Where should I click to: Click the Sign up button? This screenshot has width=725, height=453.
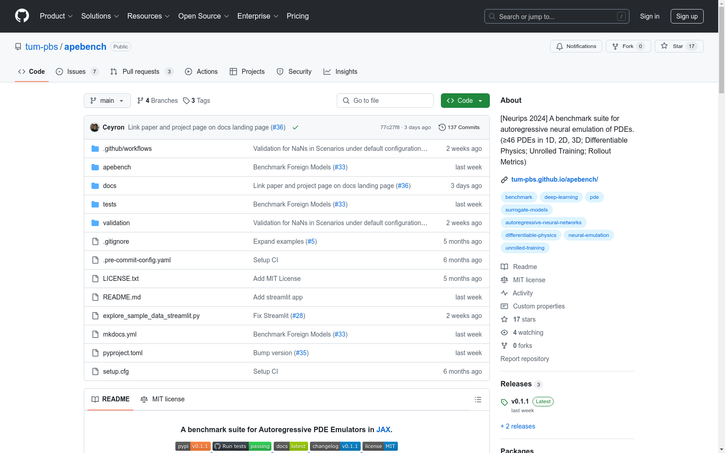(687, 16)
